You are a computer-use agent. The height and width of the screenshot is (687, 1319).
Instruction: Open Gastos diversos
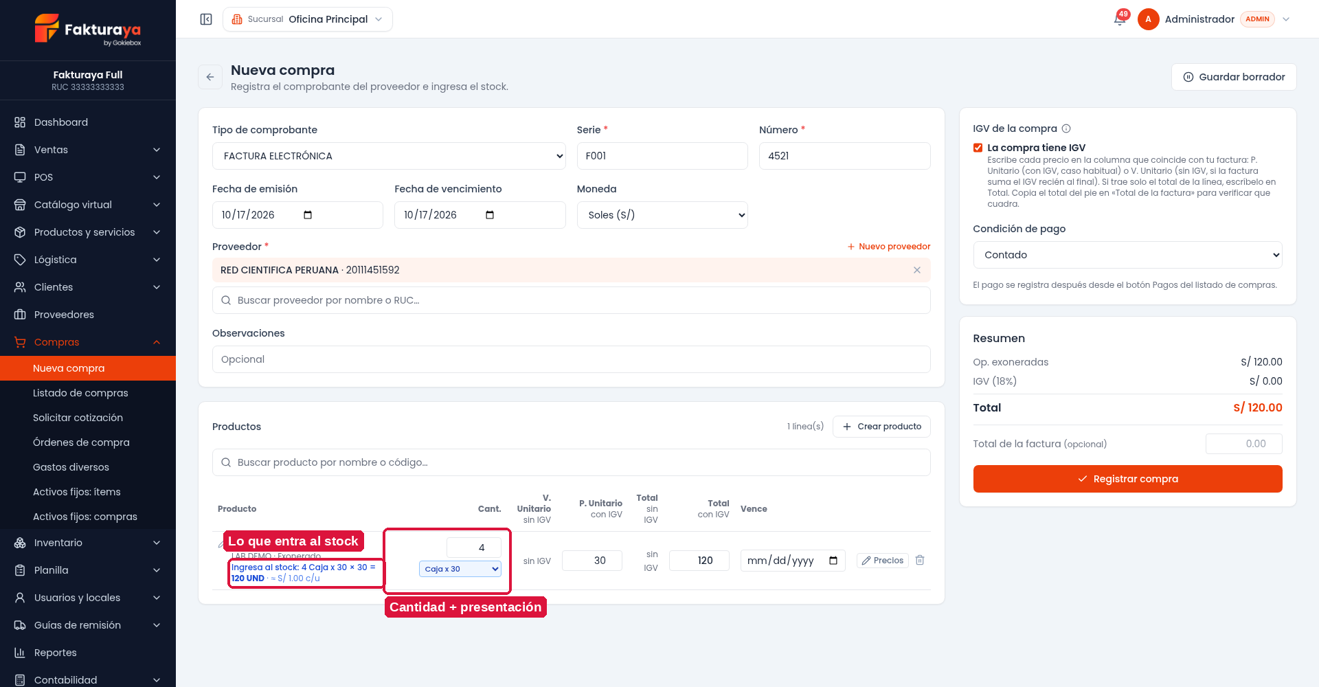tap(88, 467)
